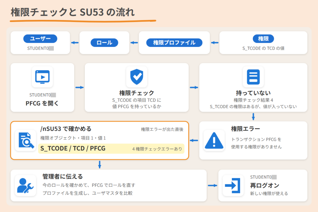Click the document list icon above 持っていない
Screen dimensions: 318x212
[253, 77]
